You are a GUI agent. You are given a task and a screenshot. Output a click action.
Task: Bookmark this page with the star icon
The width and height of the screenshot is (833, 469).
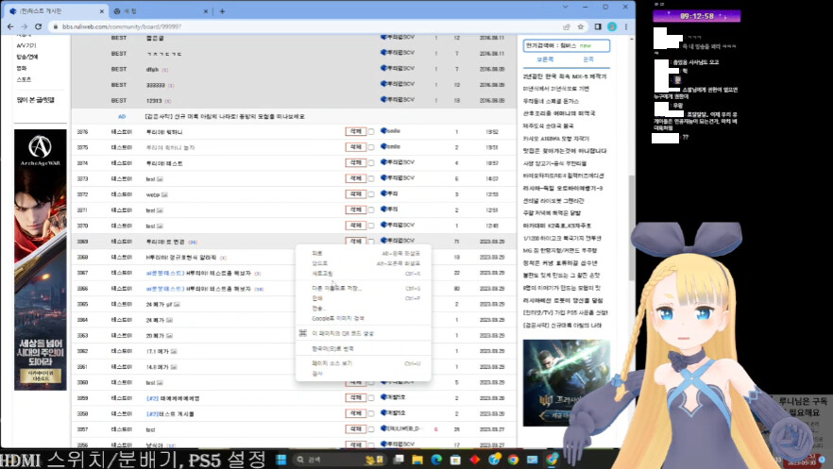(581, 26)
